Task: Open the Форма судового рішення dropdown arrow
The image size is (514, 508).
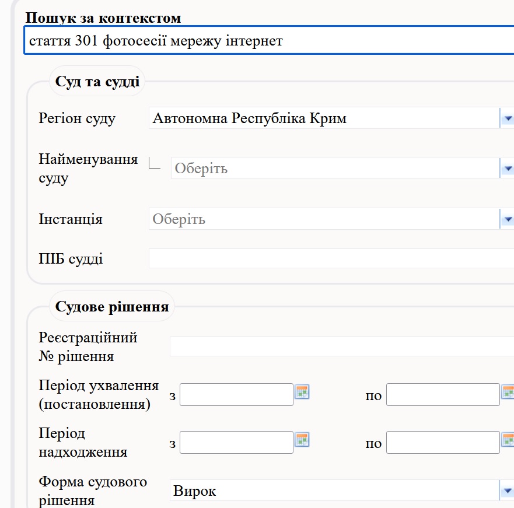Action: (507, 491)
